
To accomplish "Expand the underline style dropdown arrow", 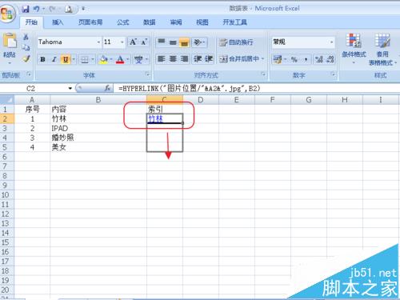I will [x=74, y=59].
